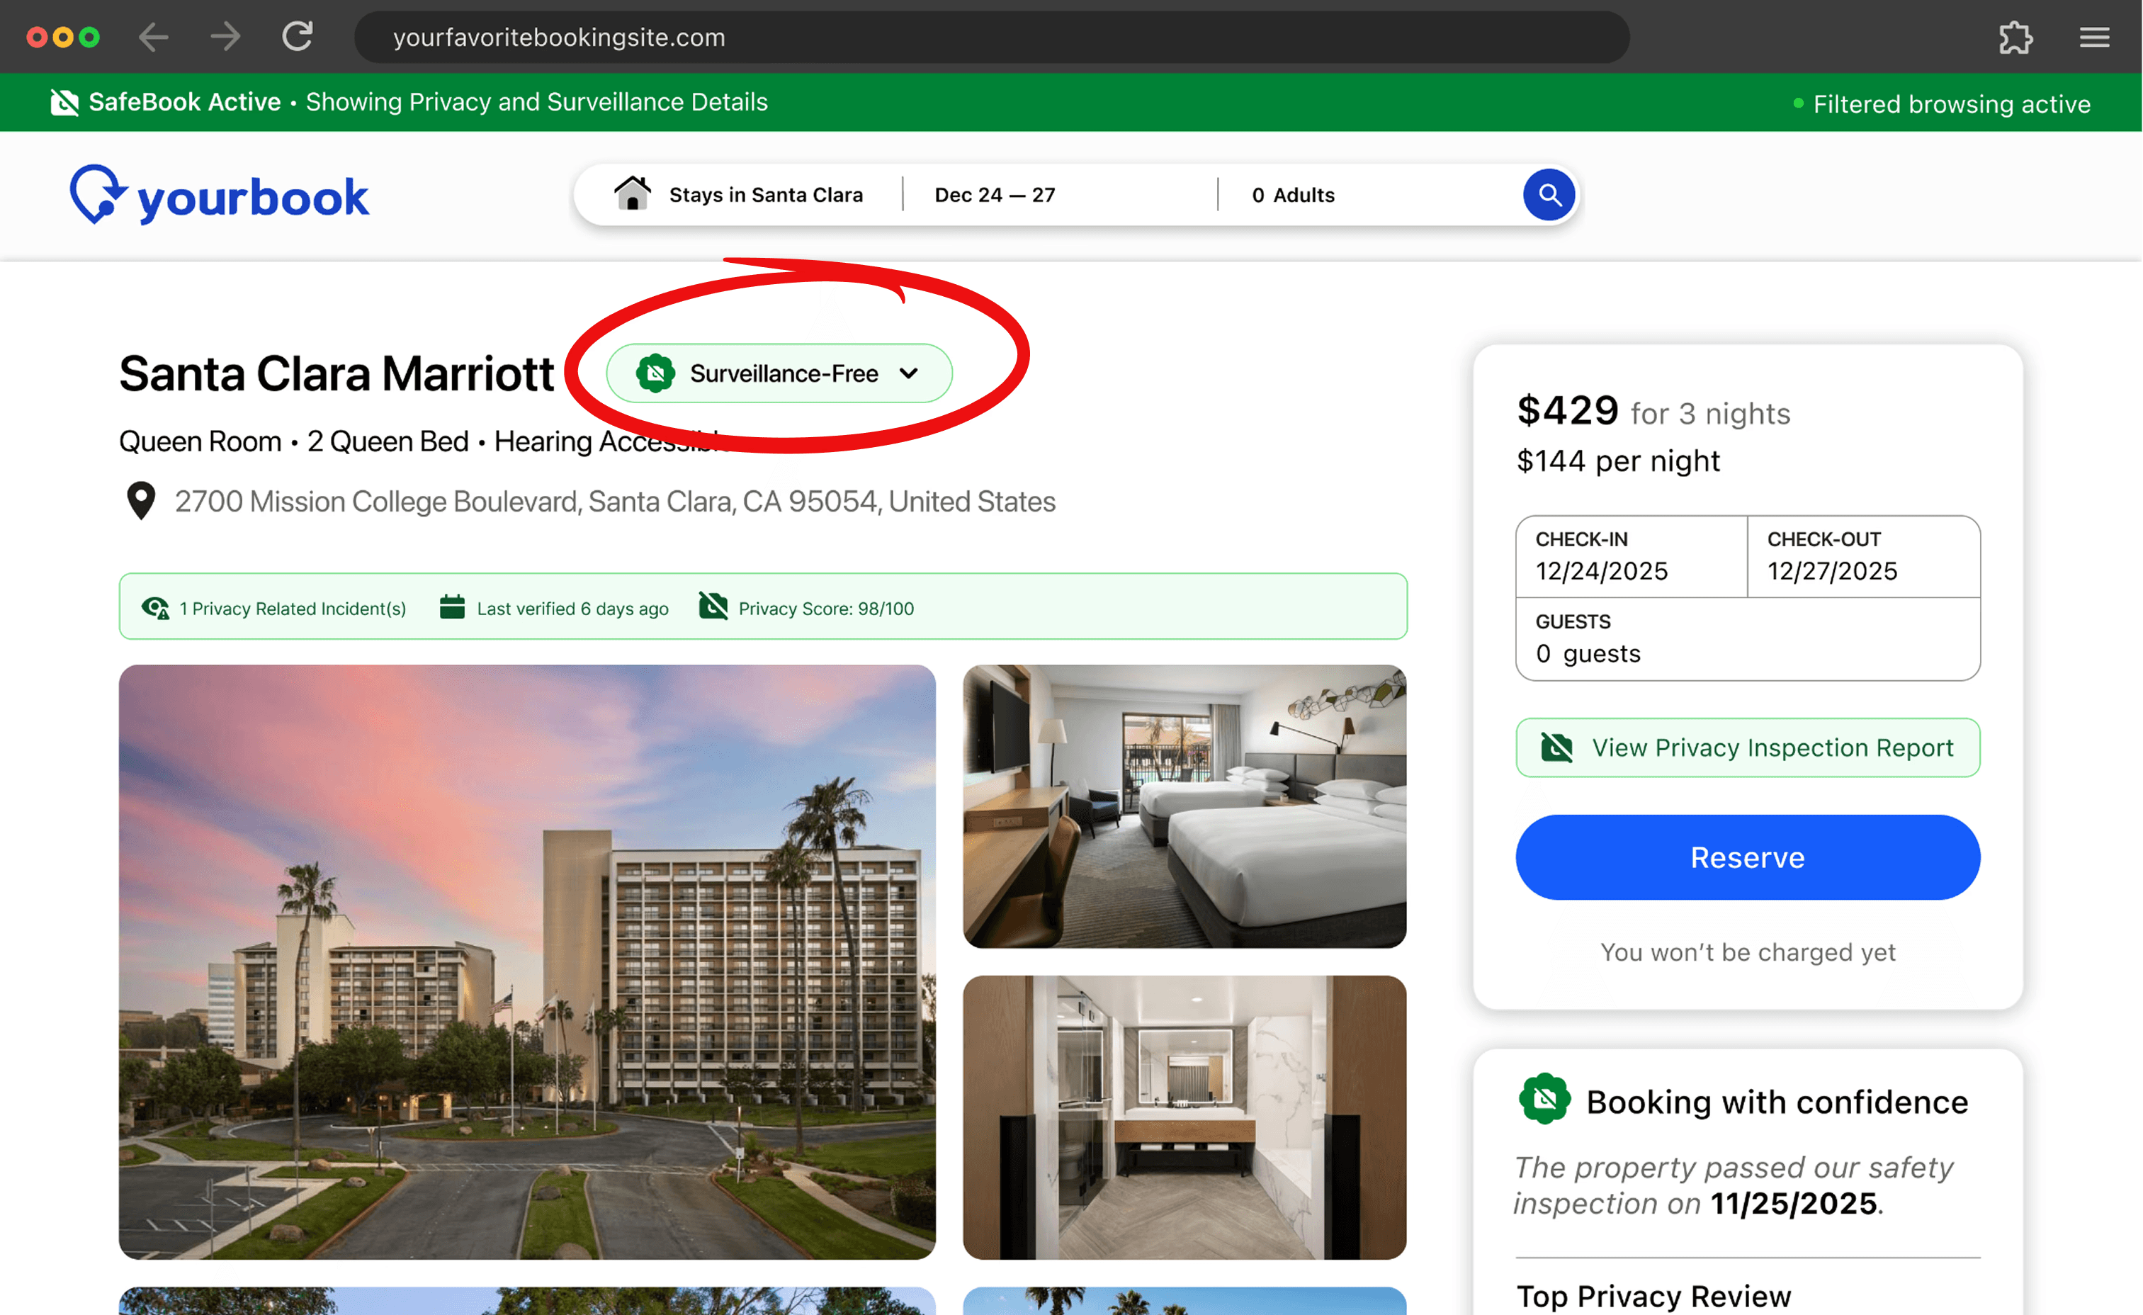Open View Privacy Inspection Report
Viewport: 2143px width, 1315px height.
[x=1747, y=748]
